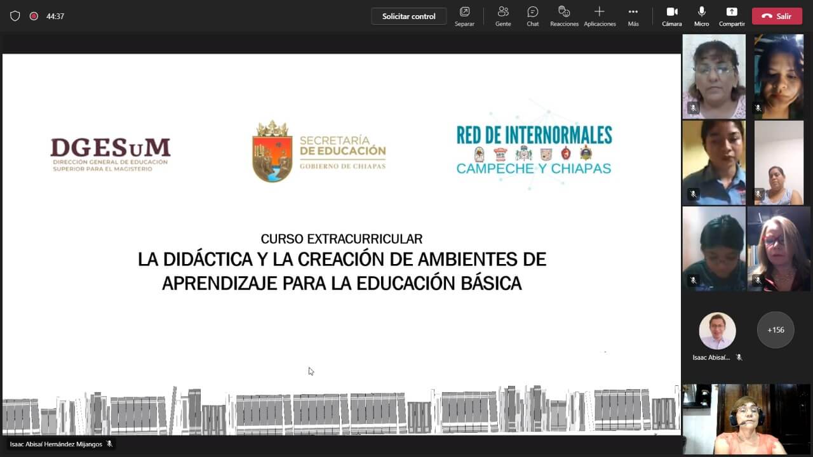This screenshot has width=813, height=457.
Task: Click the Solicitar control button
Action: pyautogui.click(x=408, y=17)
